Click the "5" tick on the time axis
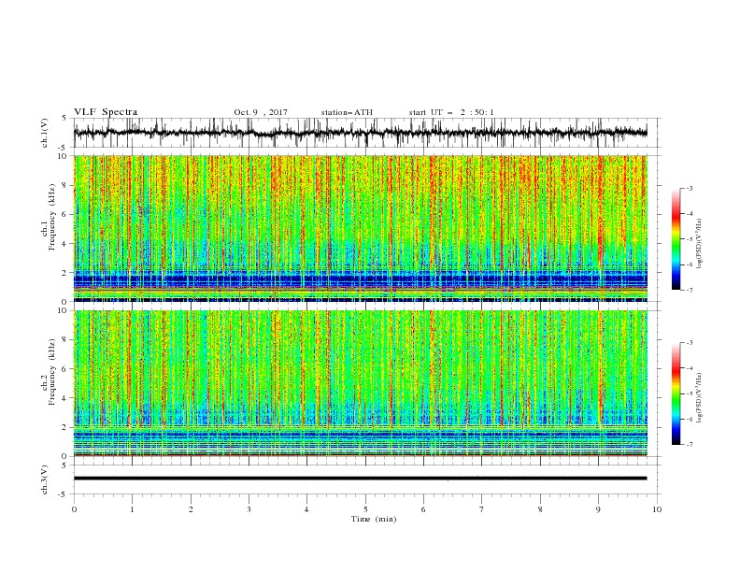Viewport: 740px width, 572px height. click(x=365, y=509)
